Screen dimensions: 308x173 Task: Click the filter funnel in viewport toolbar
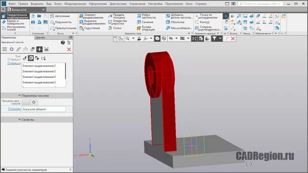point(214,38)
